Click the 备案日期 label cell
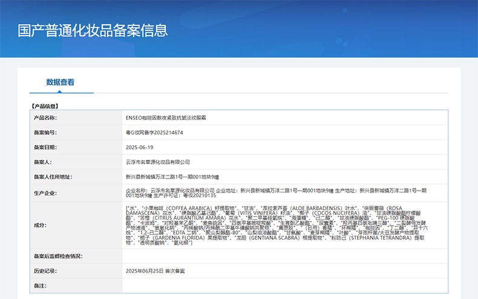Screen dimensions: 478x299 click(x=76, y=147)
